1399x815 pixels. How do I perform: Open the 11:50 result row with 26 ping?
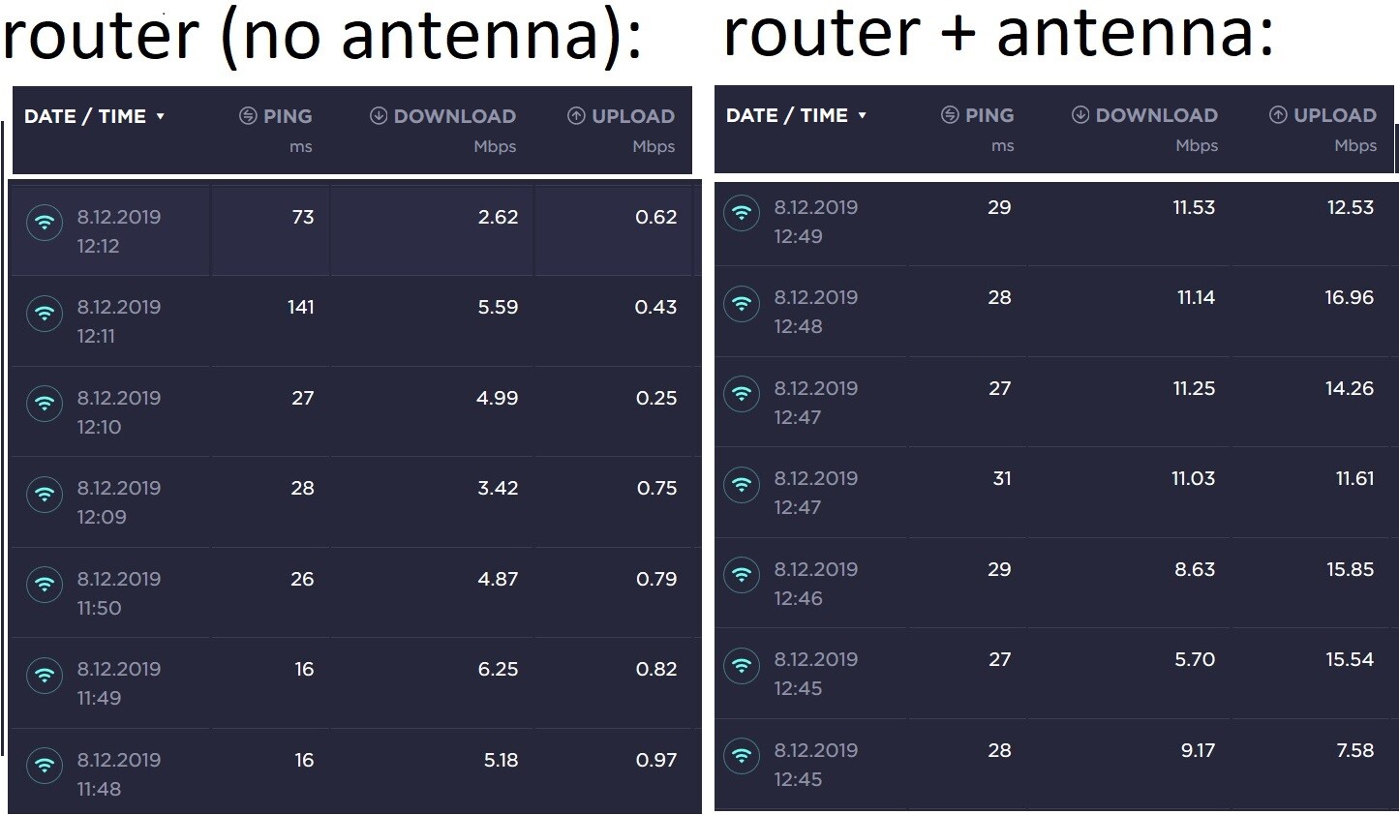[x=355, y=593]
